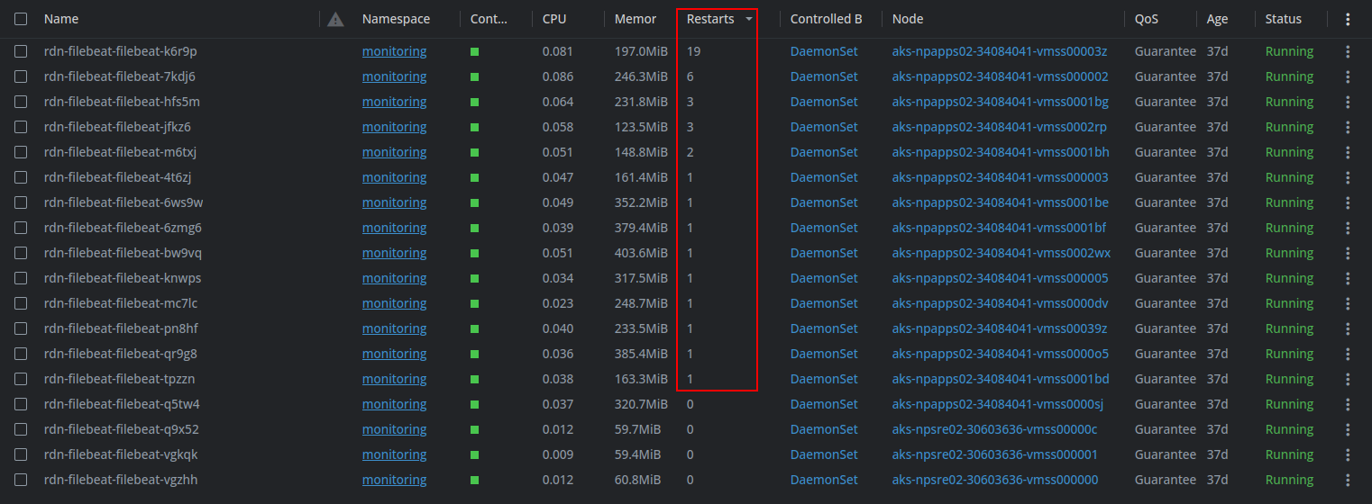Sort the table by Status column
Screen dimensions: 1372x504
click(1284, 19)
